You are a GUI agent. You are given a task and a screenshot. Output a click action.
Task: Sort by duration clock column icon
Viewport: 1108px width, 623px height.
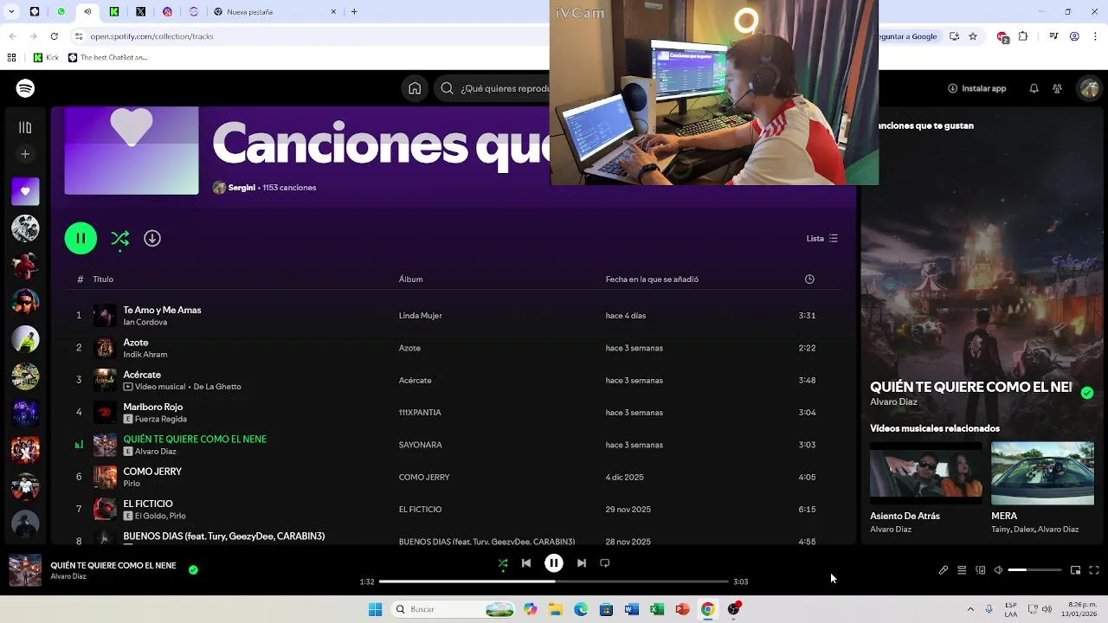tap(809, 279)
